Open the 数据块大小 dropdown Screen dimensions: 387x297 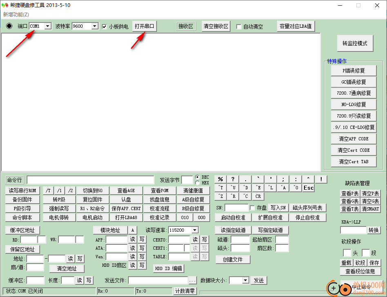[x=245, y=281]
